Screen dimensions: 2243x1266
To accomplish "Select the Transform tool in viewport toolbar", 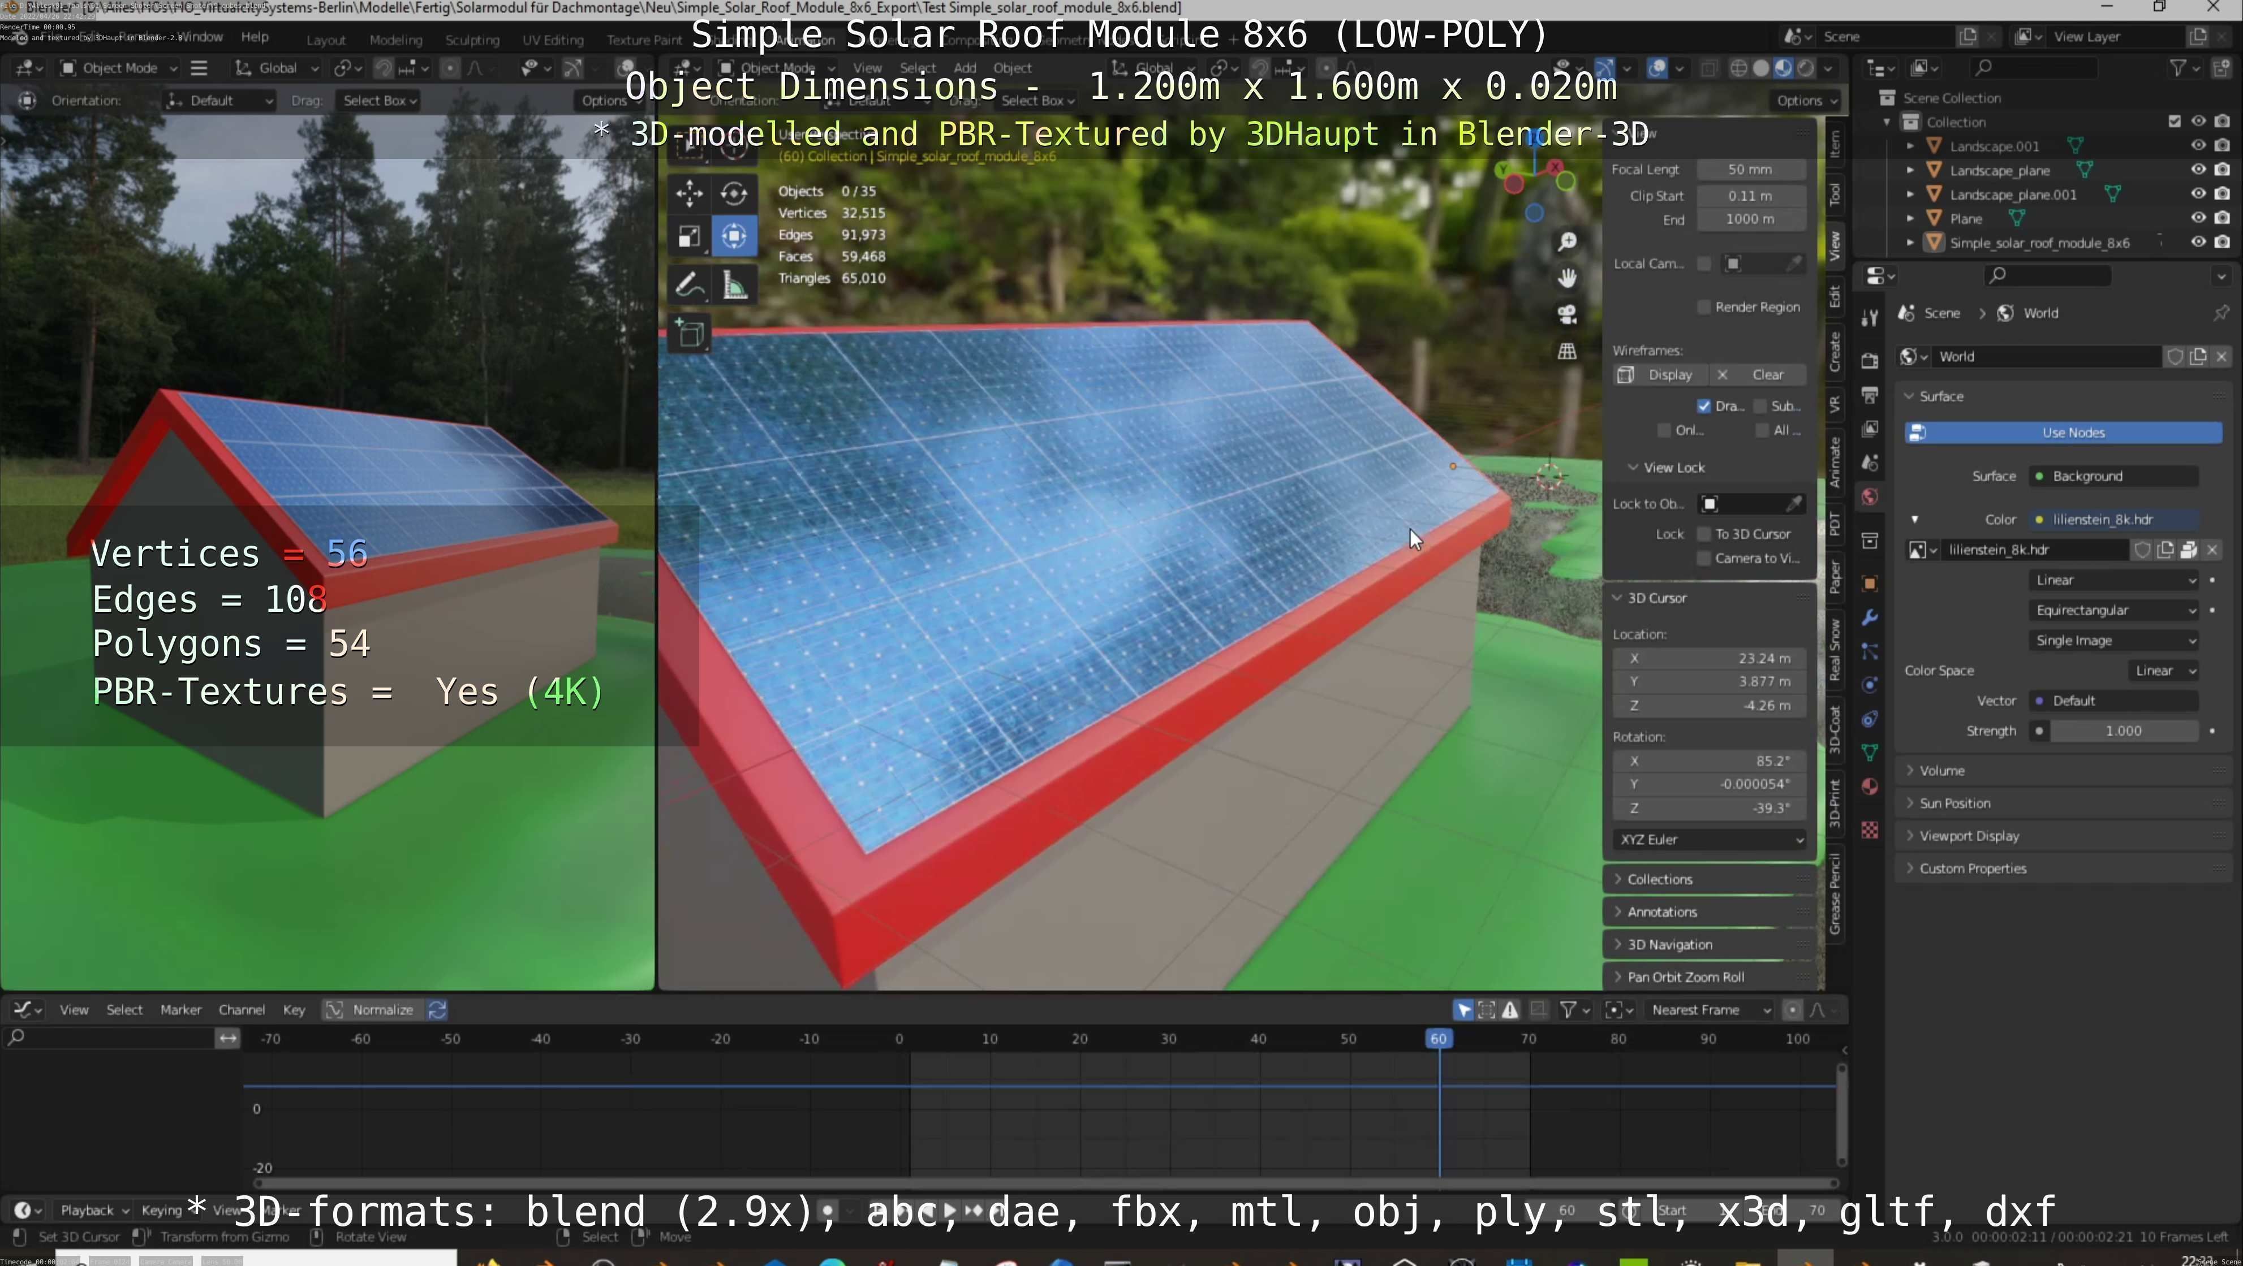I will (733, 236).
